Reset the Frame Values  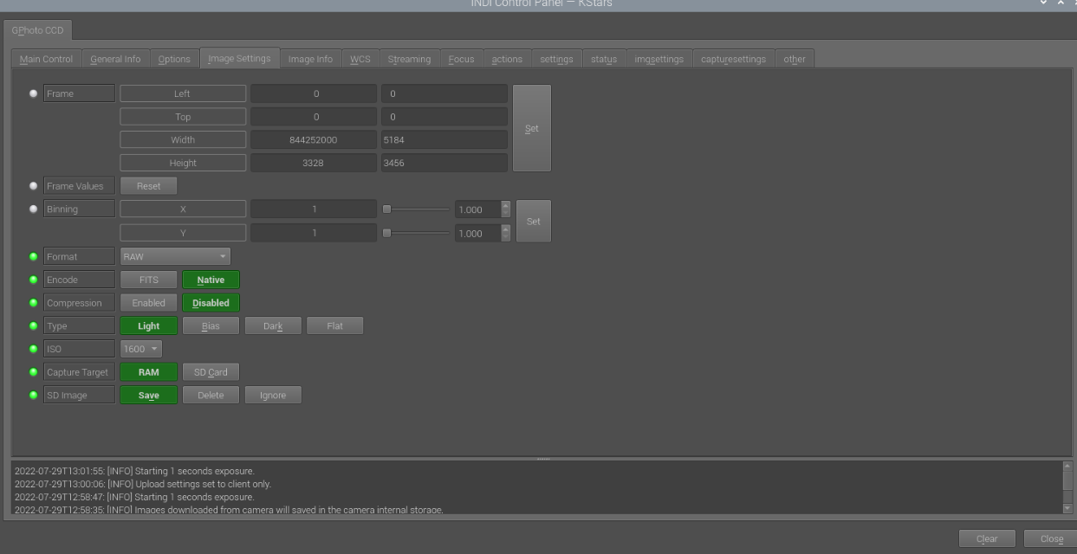[149, 186]
